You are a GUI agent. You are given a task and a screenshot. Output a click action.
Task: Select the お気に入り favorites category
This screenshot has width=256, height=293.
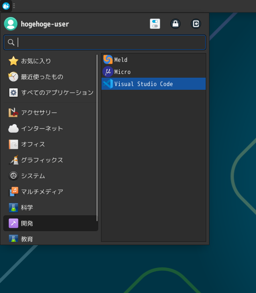(x=50, y=61)
